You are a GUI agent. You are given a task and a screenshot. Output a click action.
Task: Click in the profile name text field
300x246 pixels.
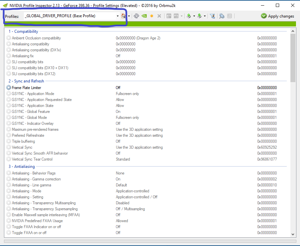70,16
